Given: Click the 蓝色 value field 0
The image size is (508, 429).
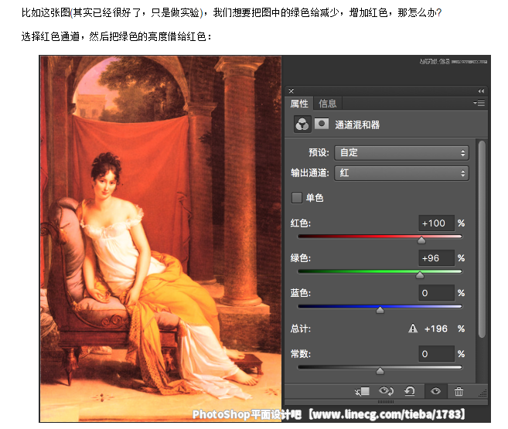Looking at the screenshot, I should click(436, 293).
